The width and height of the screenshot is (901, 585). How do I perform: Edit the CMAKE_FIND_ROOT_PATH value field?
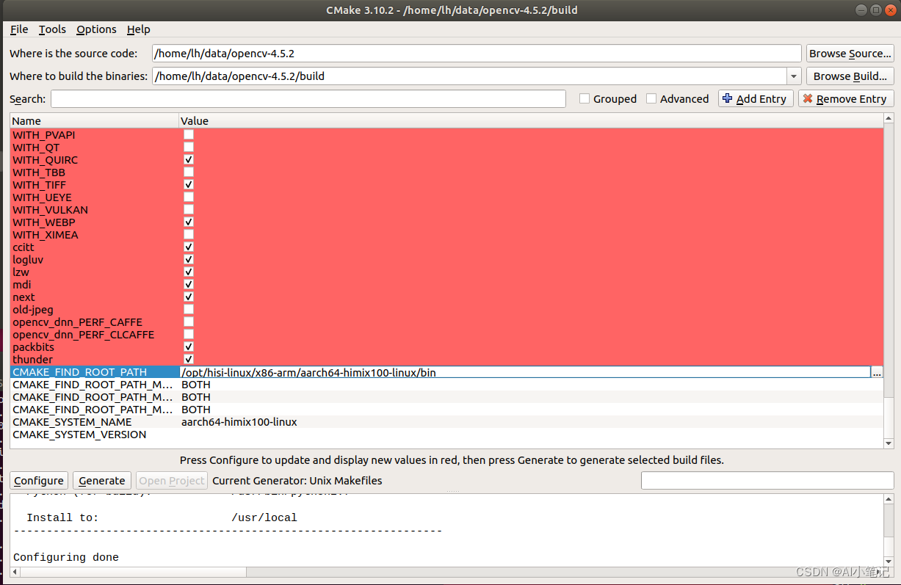(x=525, y=373)
